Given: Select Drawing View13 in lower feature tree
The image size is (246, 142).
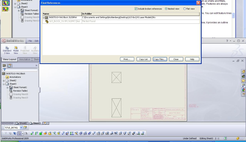Looking at the screenshot, I should (20, 98).
